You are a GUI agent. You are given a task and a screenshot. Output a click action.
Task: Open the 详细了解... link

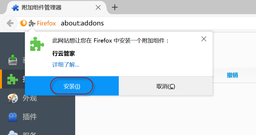[x=66, y=65]
